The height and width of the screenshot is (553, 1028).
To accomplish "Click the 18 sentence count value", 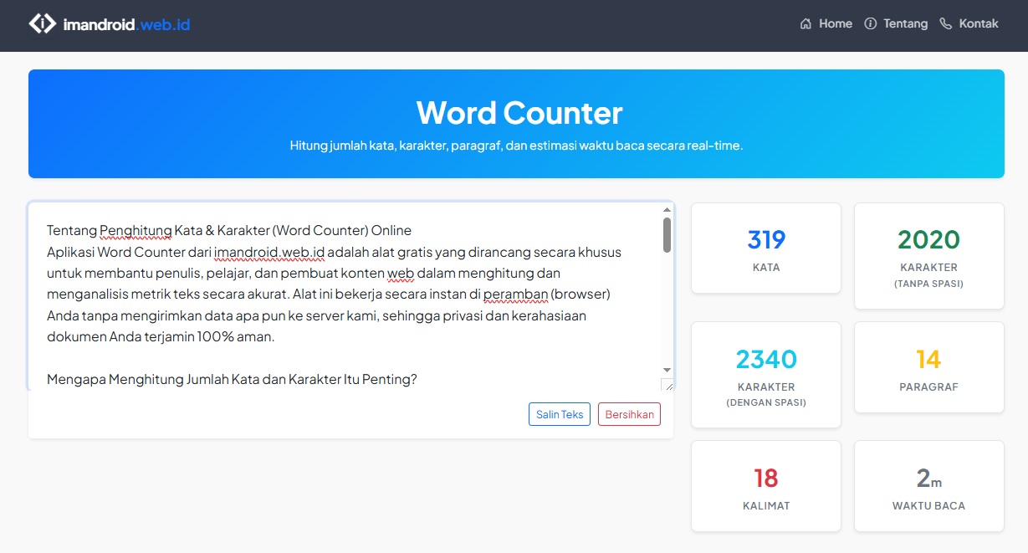I will (x=766, y=479).
